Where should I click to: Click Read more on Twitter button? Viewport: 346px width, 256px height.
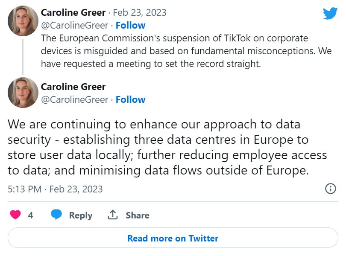click(173, 238)
